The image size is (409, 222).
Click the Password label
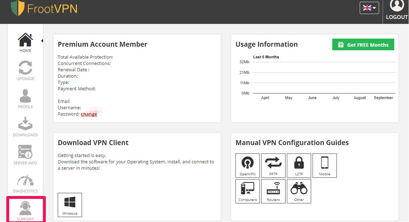pyautogui.click(x=69, y=114)
